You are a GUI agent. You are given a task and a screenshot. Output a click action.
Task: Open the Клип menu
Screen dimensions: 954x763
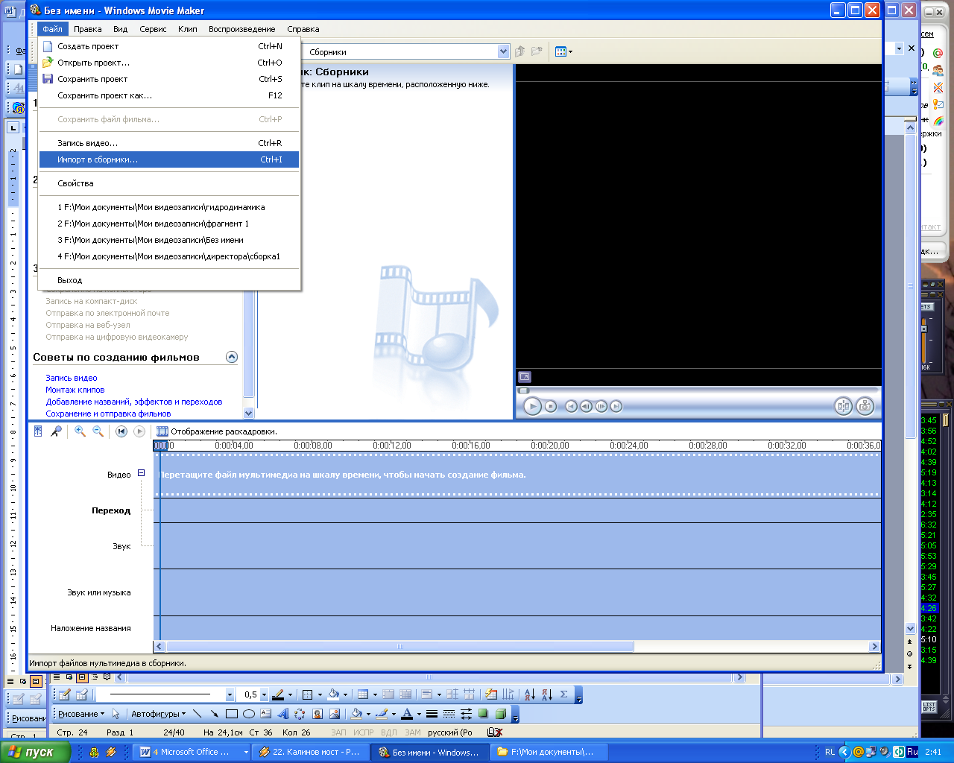click(188, 29)
